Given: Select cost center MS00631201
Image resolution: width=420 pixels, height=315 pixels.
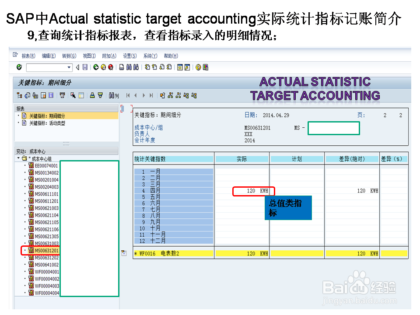Looking at the screenshot, I should [47, 251].
